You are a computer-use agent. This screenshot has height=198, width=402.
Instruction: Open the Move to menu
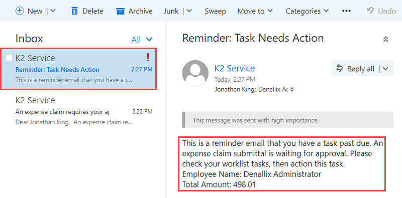255,11
